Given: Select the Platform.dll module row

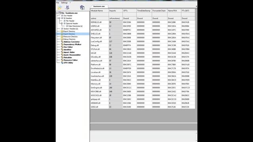Looking at the screenshot, I should click(x=142, y=65).
